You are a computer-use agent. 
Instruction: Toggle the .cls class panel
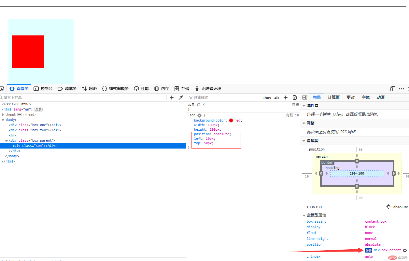coord(276,98)
